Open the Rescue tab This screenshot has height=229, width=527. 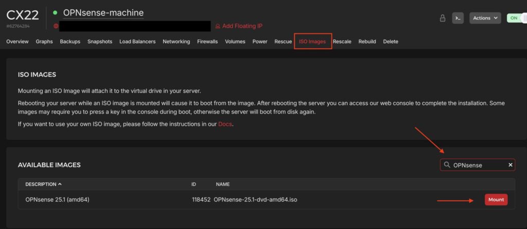point(283,42)
